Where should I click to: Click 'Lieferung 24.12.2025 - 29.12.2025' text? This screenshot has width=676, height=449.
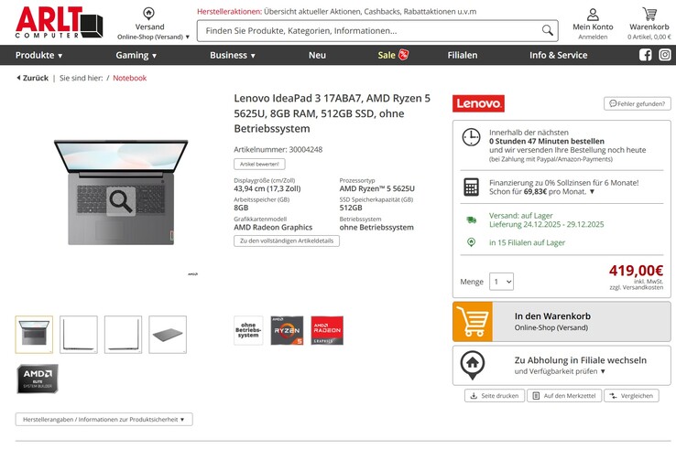click(x=546, y=224)
